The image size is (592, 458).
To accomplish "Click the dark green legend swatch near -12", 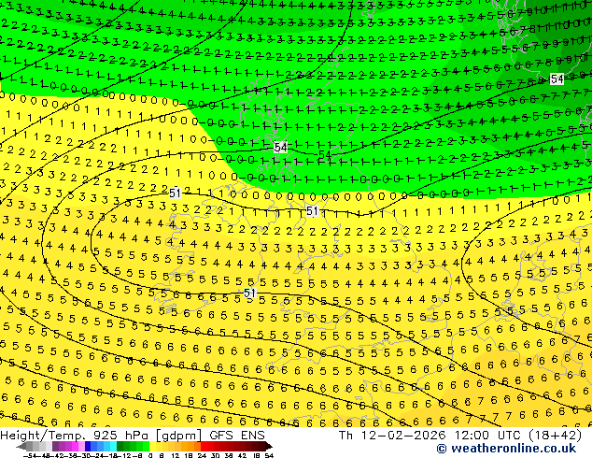I will [x=120, y=446].
